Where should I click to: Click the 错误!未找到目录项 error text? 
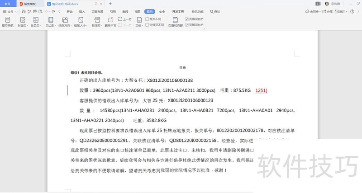(x=86, y=73)
